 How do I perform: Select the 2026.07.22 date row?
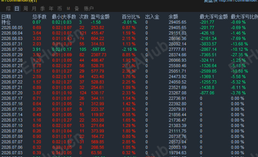pyautogui.click(x=12, y=82)
